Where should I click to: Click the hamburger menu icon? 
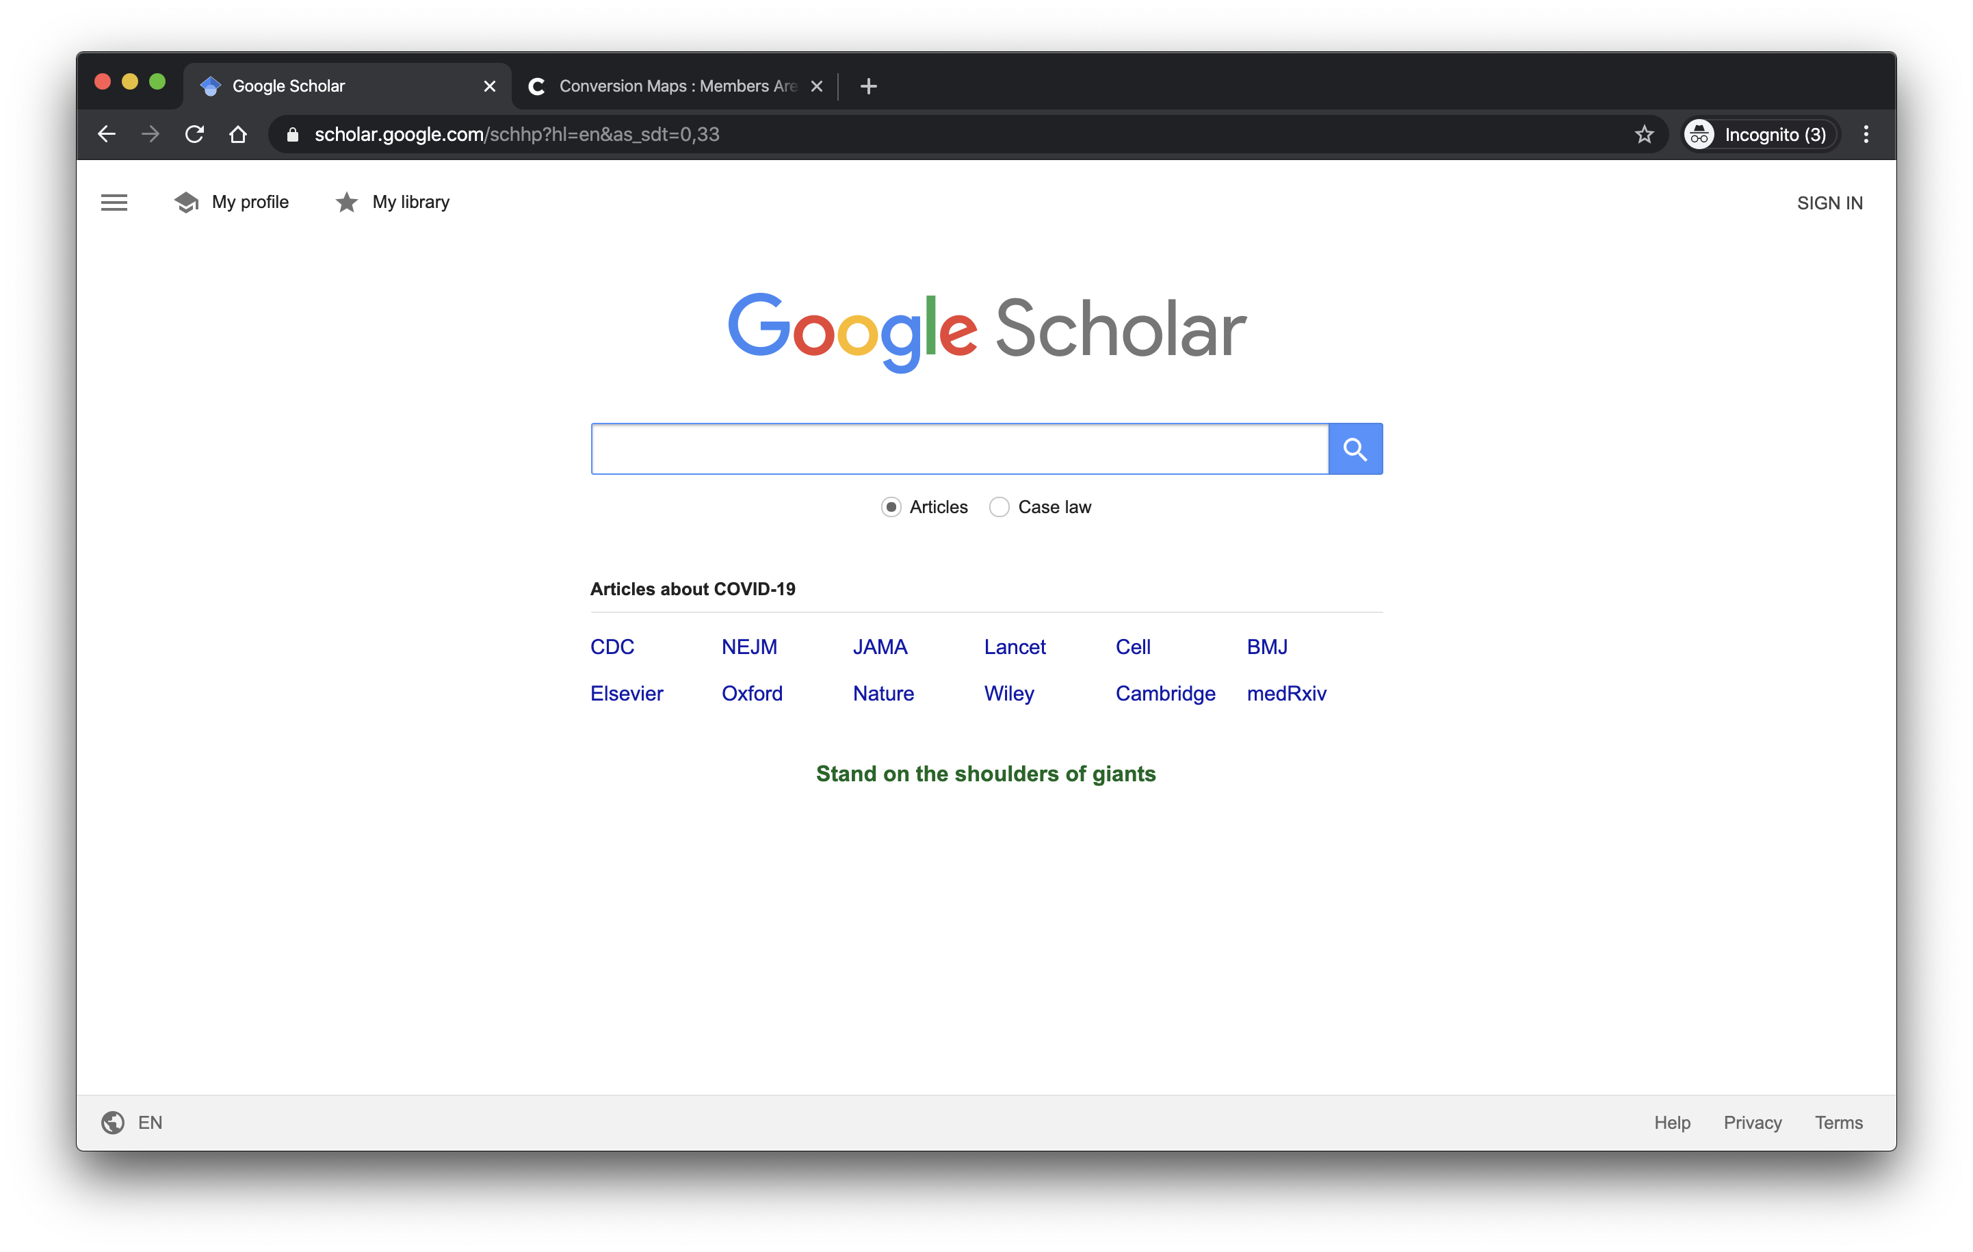[112, 201]
